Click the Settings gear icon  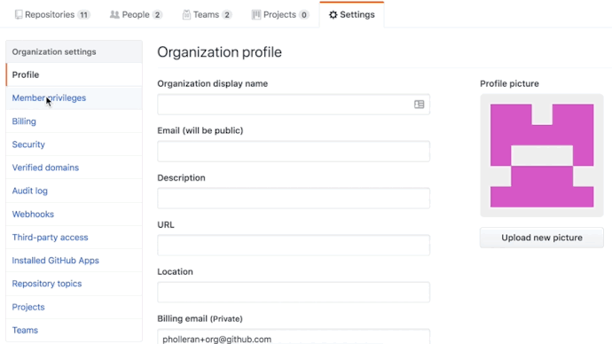(x=333, y=15)
